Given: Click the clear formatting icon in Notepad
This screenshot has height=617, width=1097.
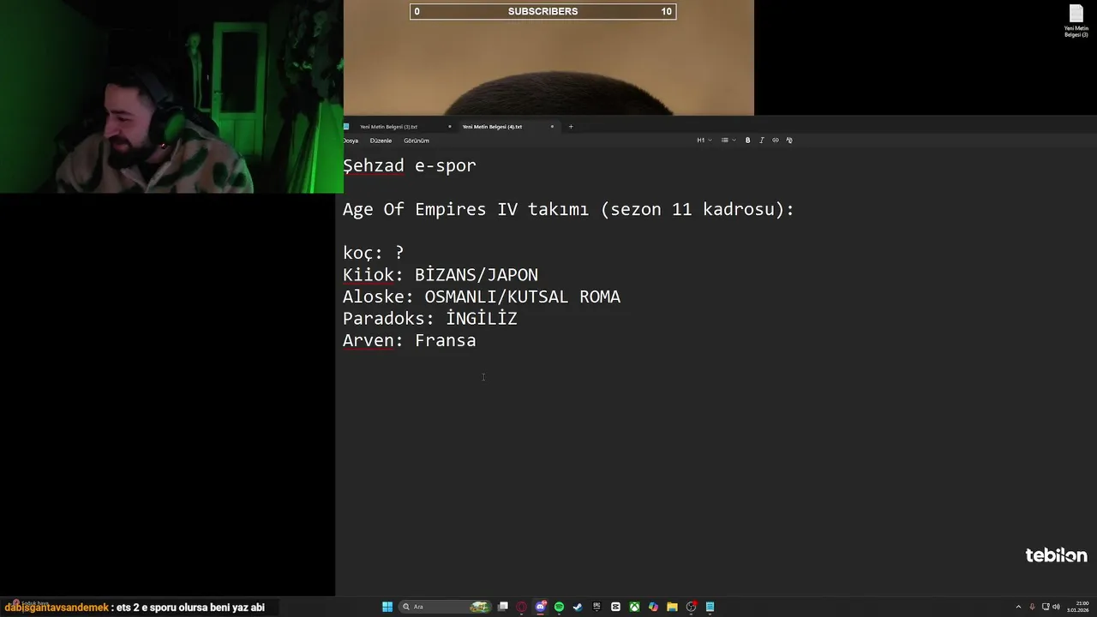Looking at the screenshot, I should (789, 140).
